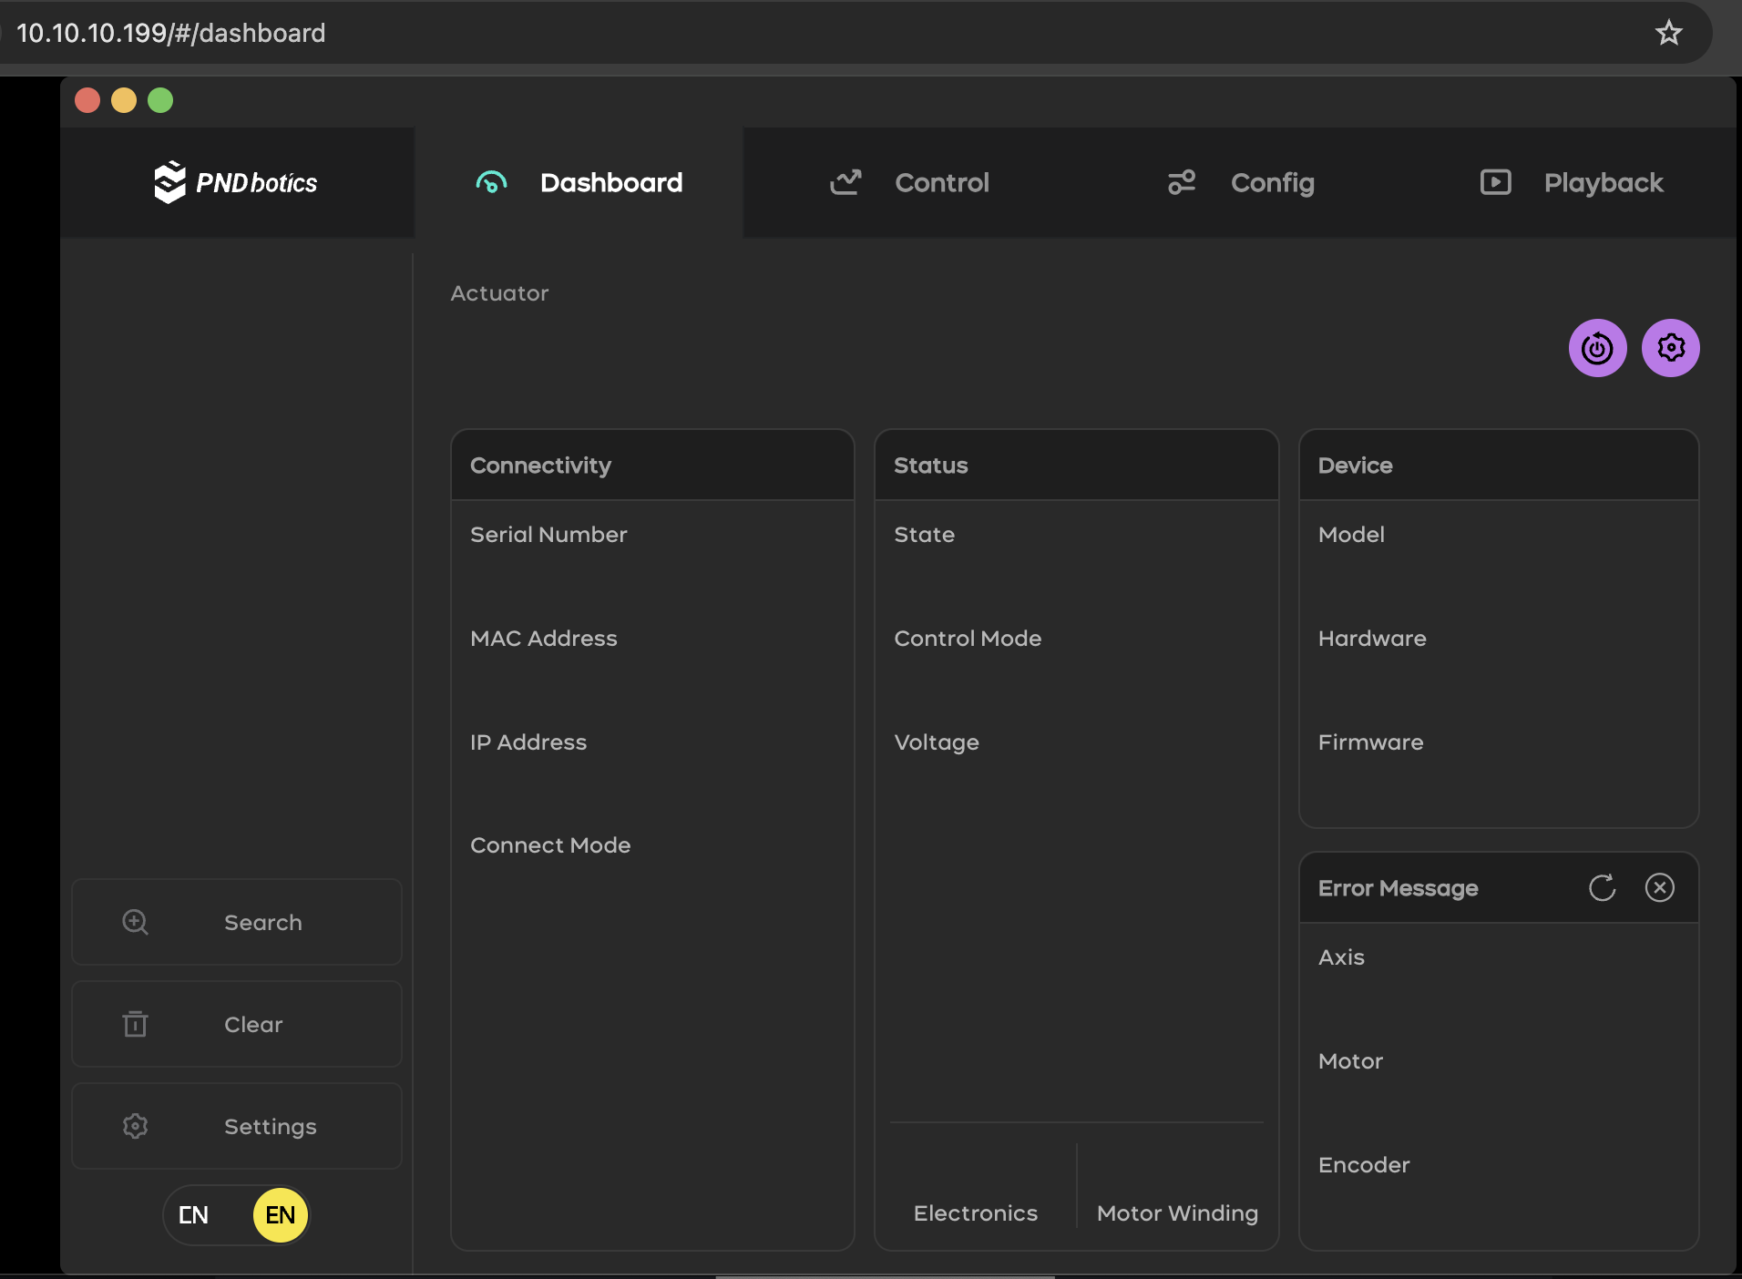This screenshot has height=1279, width=1742.
Task: Click the Connectivity panel header
Action: [x=652, y=466]
